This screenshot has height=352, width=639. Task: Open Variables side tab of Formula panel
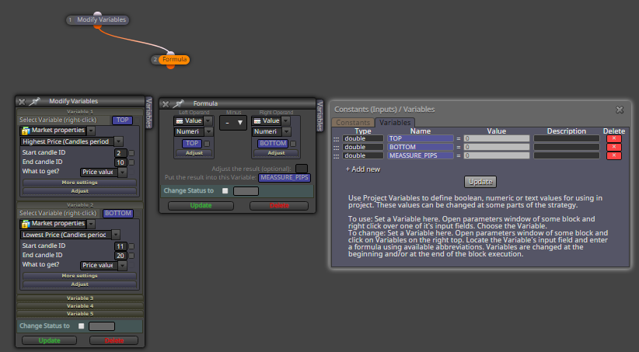click(x=320, y=116)
